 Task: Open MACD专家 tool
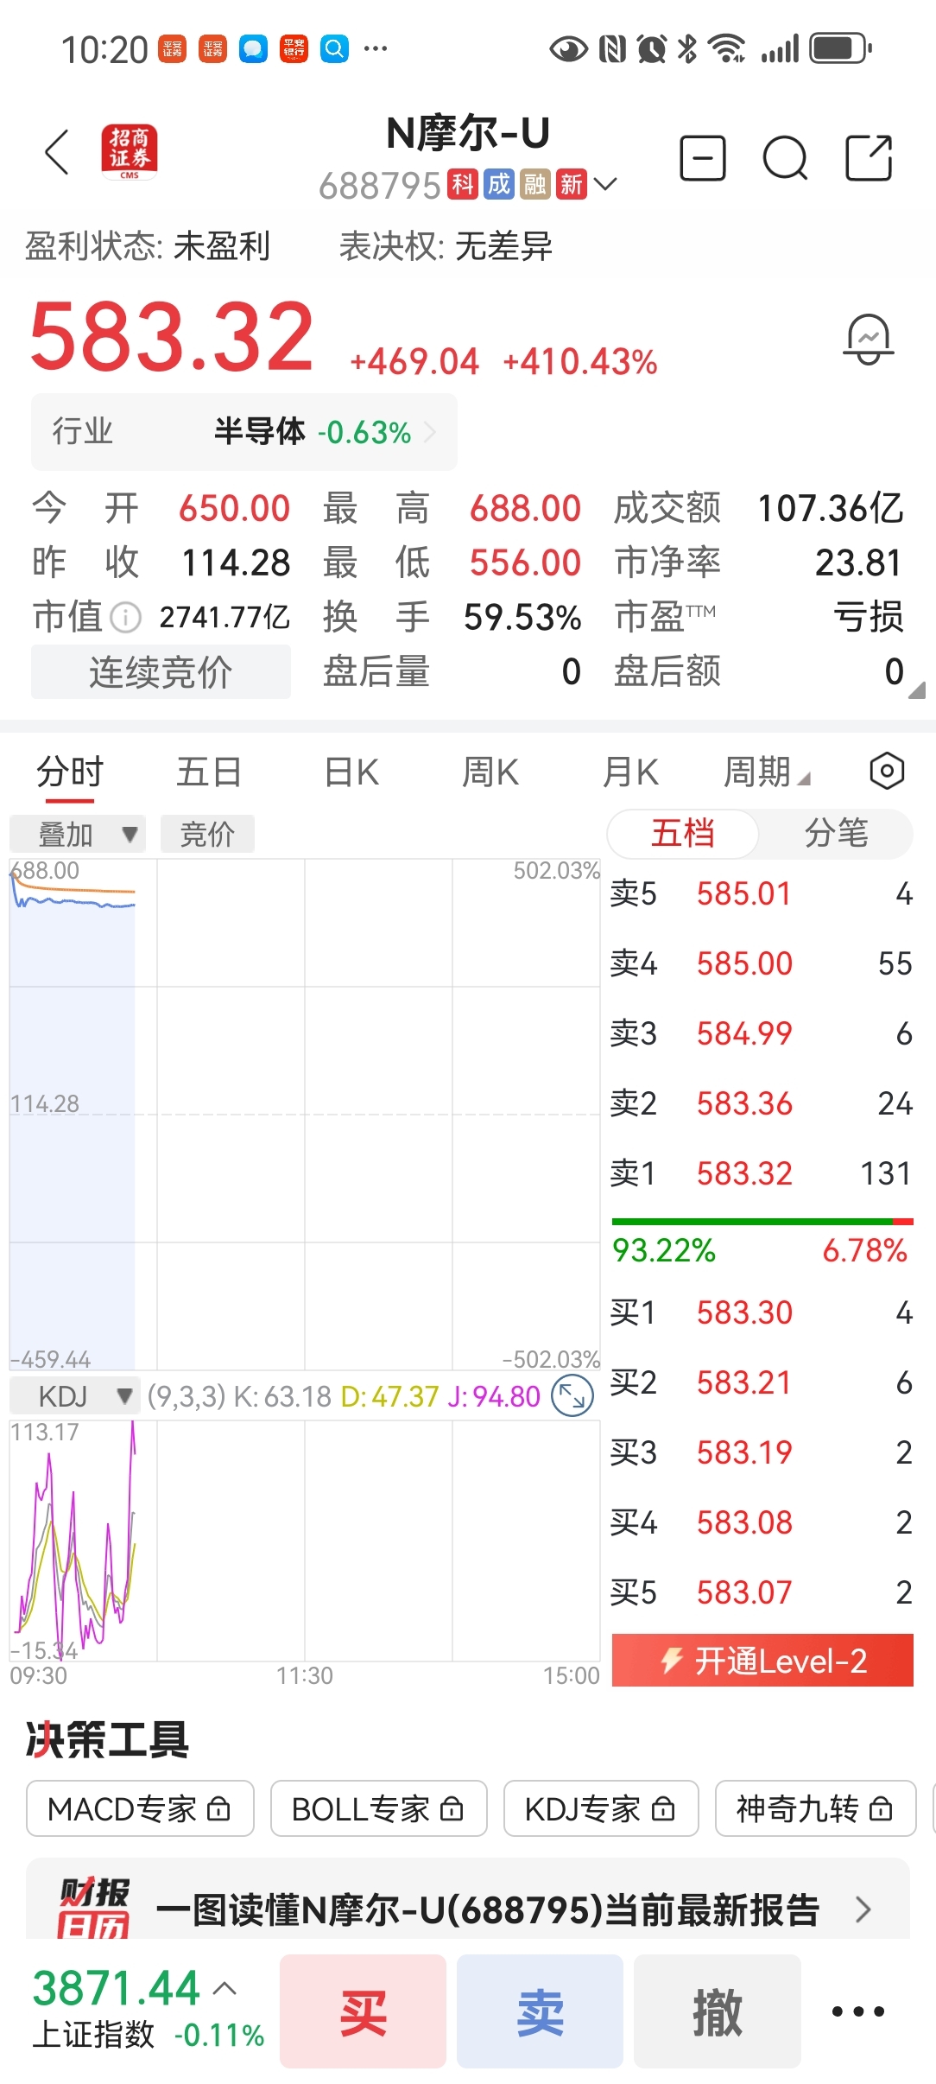click(140, 1808)
